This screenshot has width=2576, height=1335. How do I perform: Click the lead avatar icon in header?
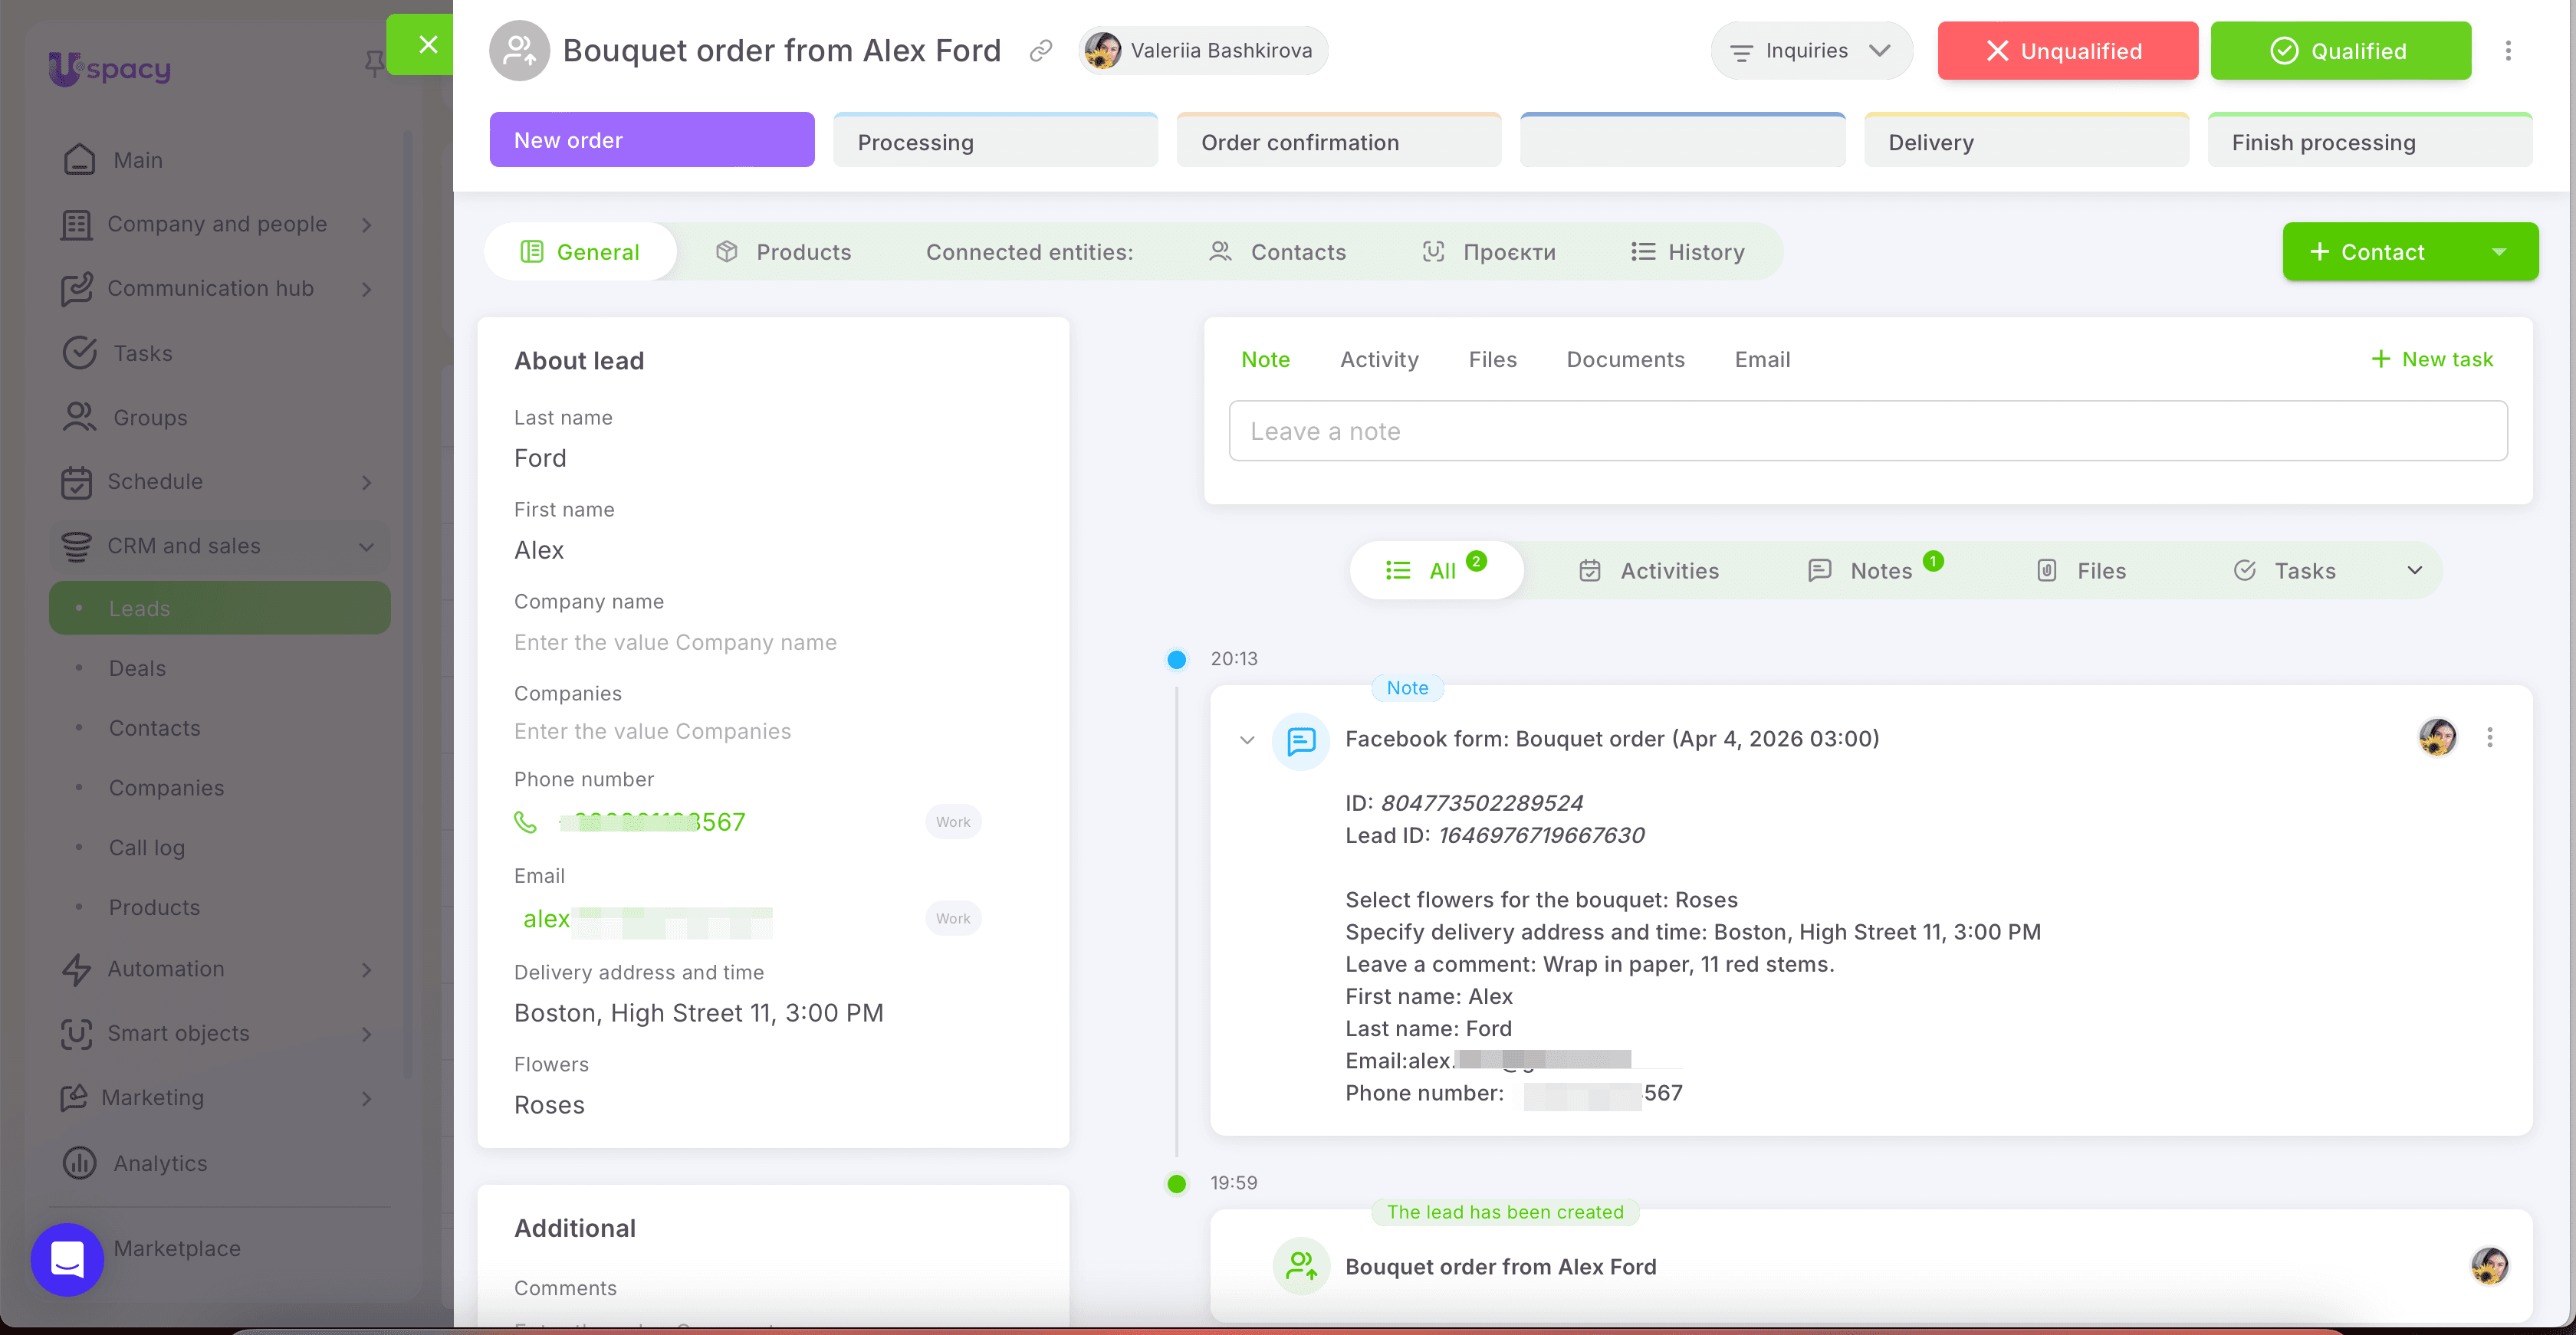[519, 50]
